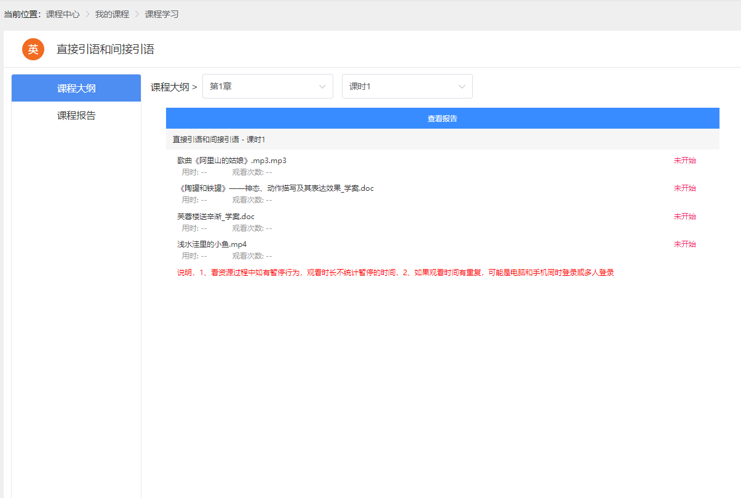Click 未开始 status for 阿里山的姑娘 mp3
The image size is (741, 498).
pos(684,161)
